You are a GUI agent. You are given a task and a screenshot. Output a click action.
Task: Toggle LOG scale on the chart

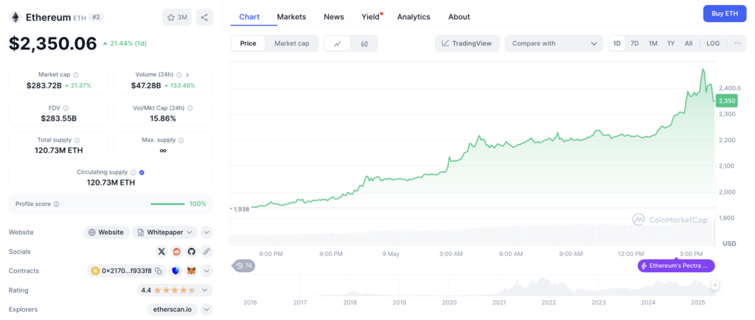713,43
